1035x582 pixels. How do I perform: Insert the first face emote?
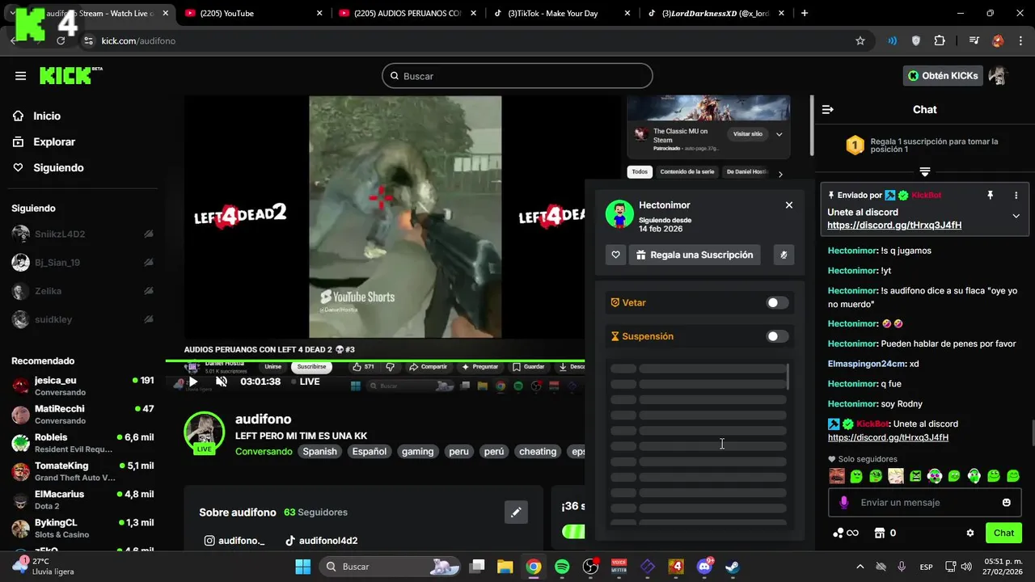tap(837, 476)
